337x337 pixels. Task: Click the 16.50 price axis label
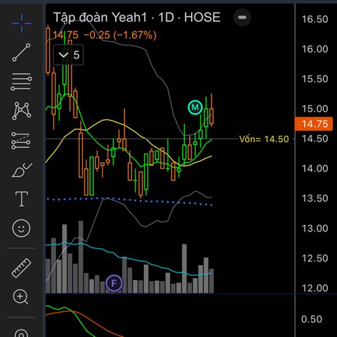(x=315, y=19)
